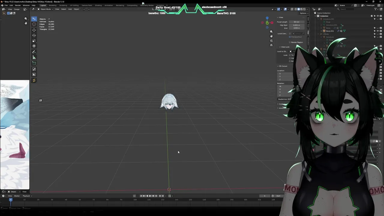This screenshot has height=216, width=384.
Task: Click pan hand icon in image editor
Action: pos(26,23)
